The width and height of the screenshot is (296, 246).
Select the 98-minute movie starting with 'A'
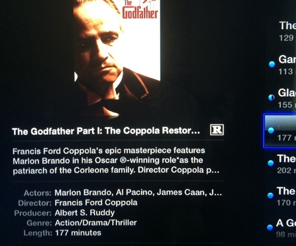(285, 228)
